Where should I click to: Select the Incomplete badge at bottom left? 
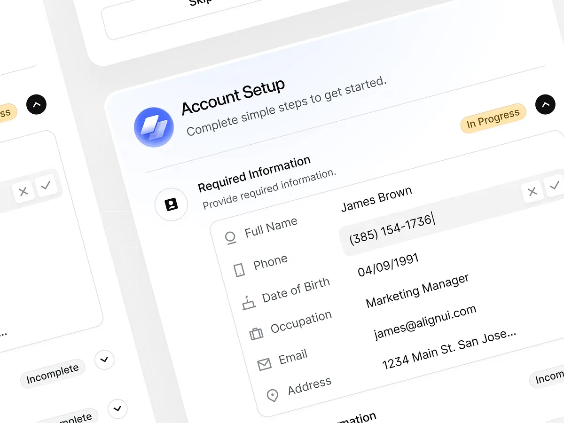[x=53, y=373]
